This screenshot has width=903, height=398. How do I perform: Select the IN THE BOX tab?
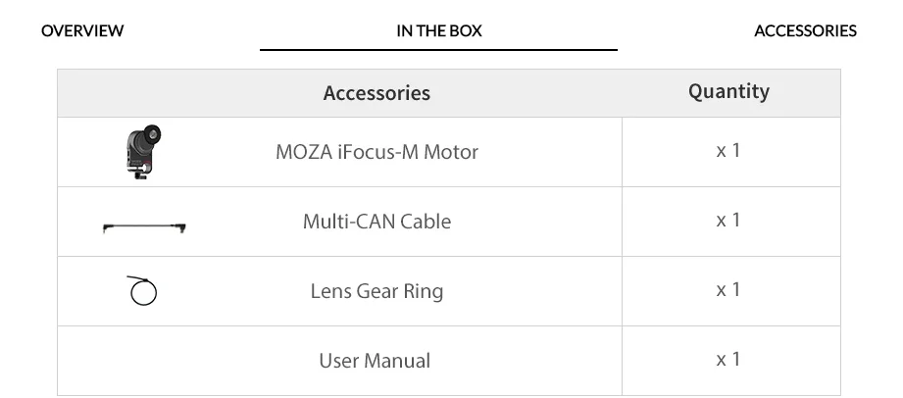click(439, 30)
